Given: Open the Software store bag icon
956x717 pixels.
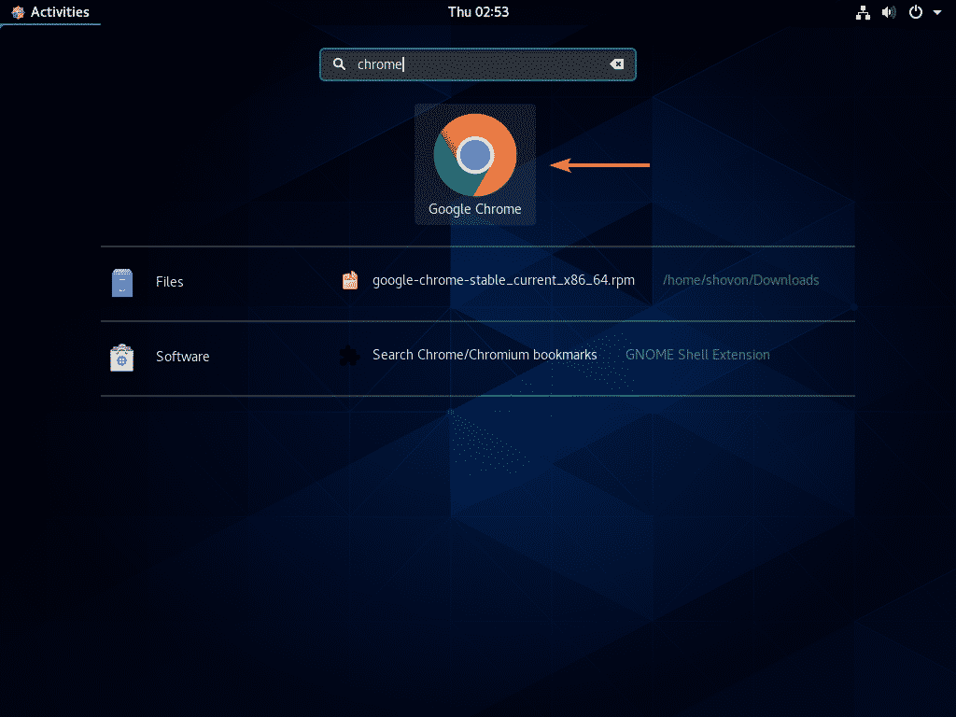Looking at the screenshot, I should [122, 358].
